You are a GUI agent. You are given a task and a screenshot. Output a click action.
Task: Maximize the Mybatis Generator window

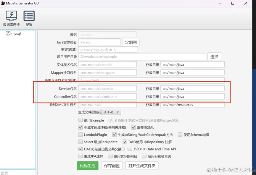pyautogui.click(x=233, y=3)
